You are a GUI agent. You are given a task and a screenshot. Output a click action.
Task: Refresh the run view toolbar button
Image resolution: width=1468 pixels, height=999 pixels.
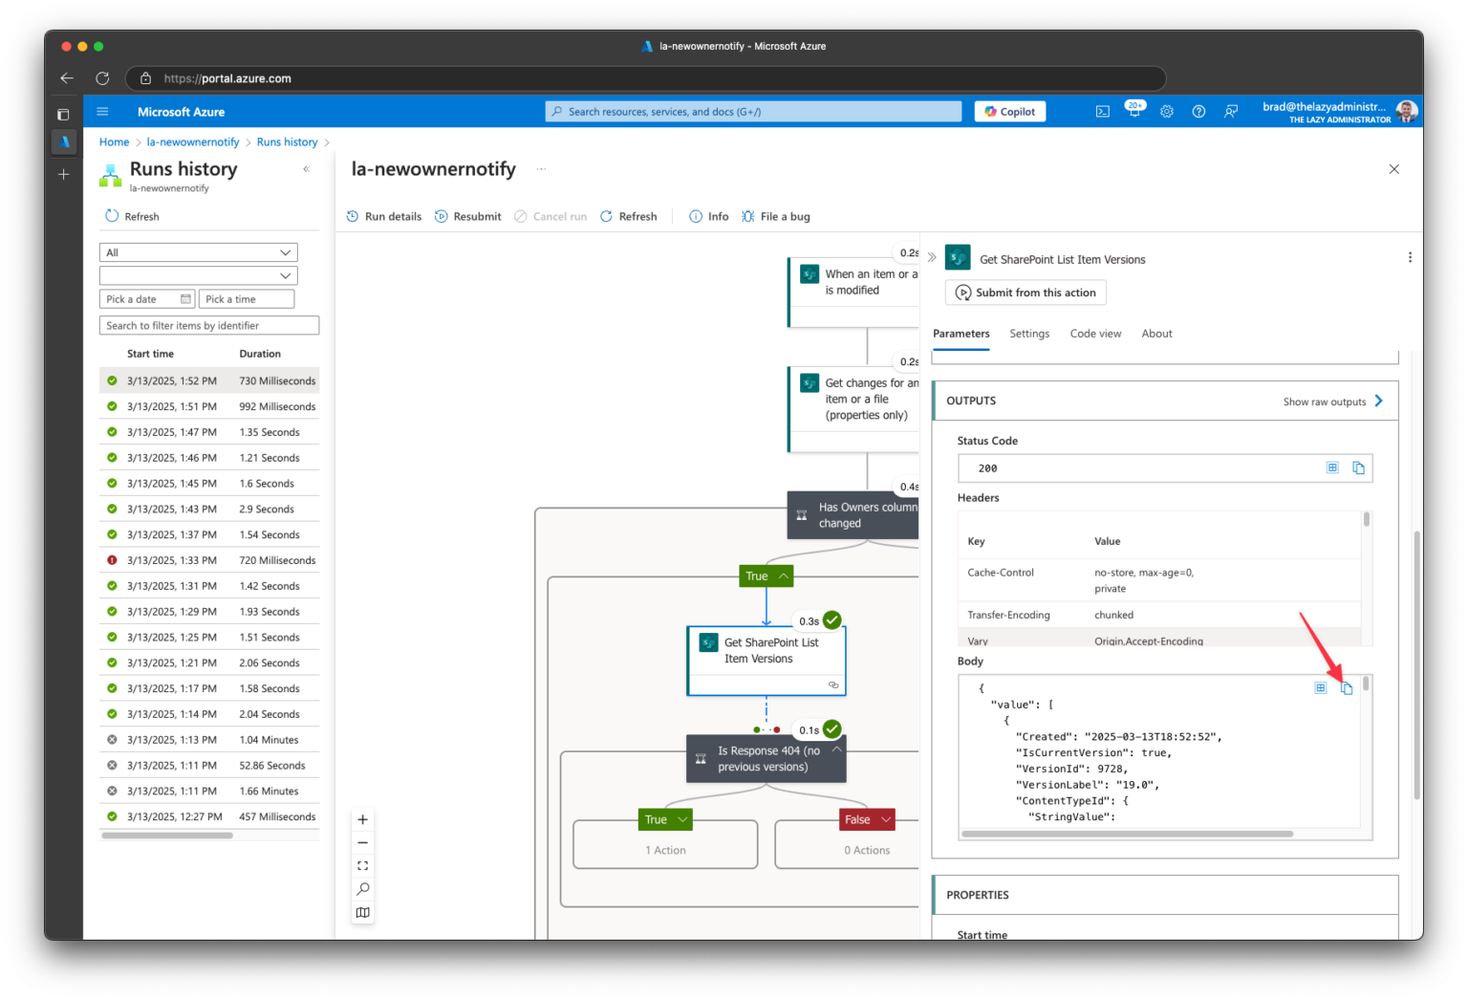[628, 217]
